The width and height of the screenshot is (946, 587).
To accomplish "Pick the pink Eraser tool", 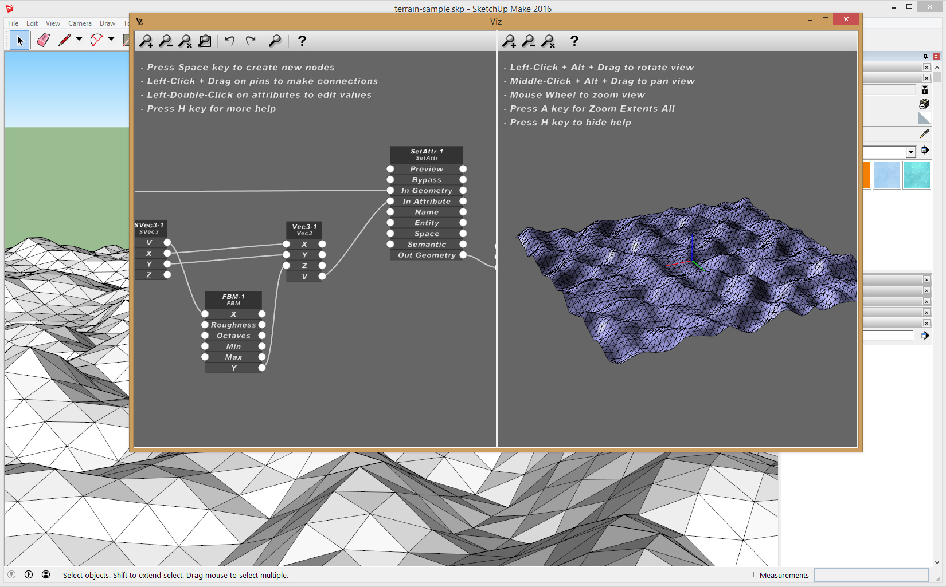I will [x=43, y=40].
